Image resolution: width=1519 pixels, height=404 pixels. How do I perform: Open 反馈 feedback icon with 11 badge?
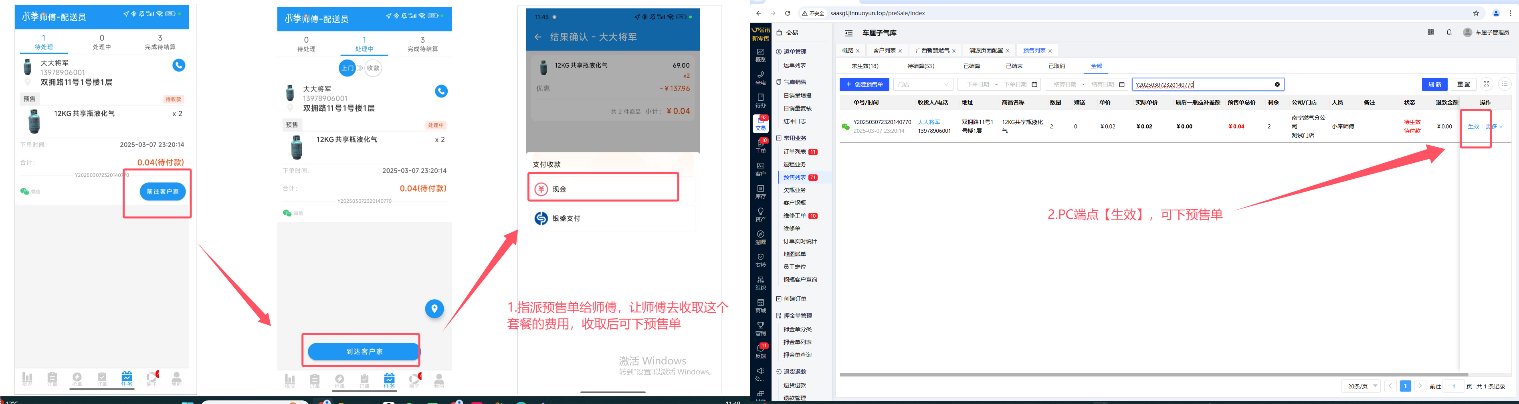[761, 351]
